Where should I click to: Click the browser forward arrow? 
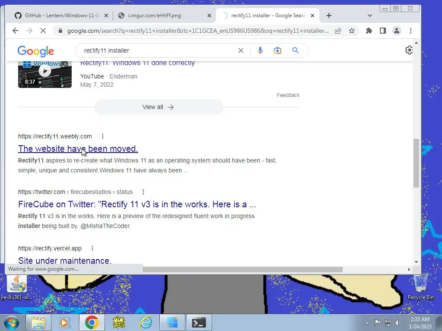[x=29, y=31]
